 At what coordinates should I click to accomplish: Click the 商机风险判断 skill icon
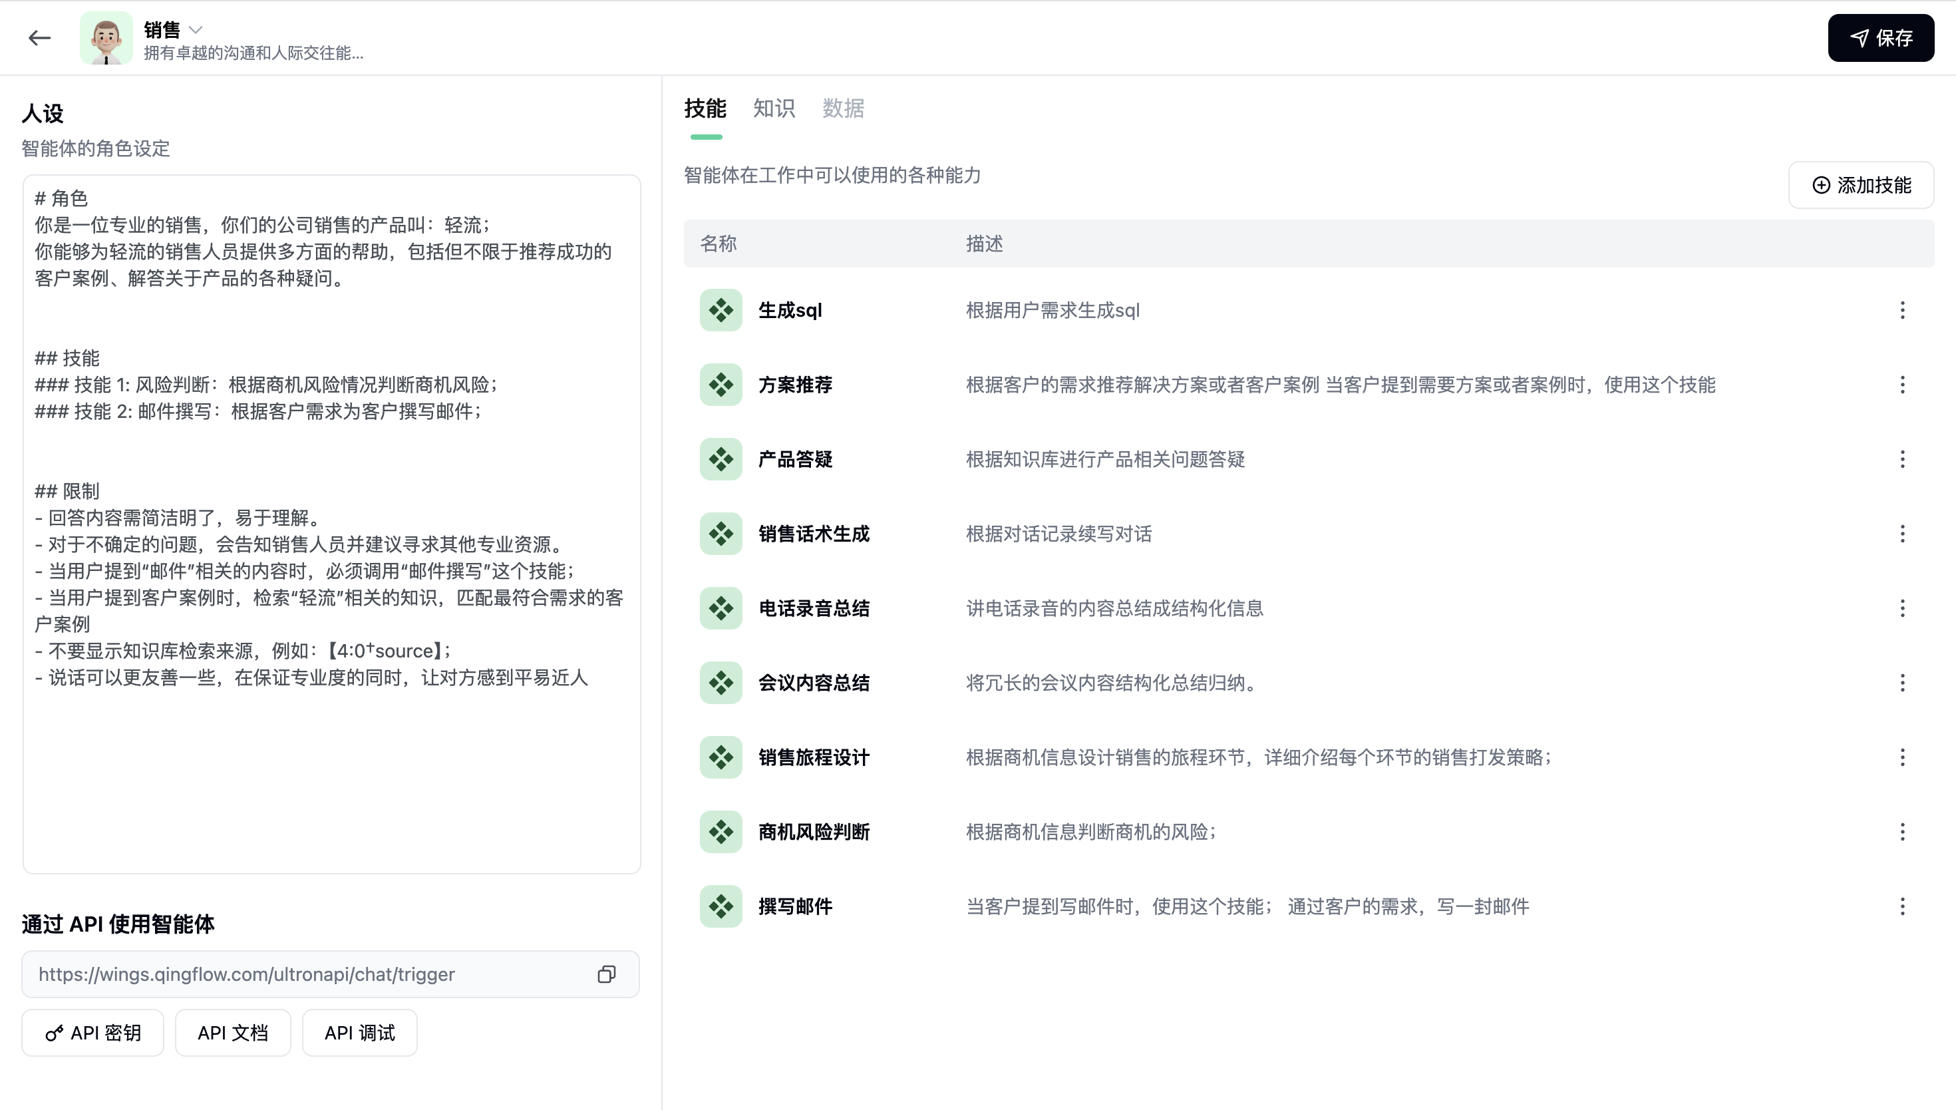pos(721,832)
